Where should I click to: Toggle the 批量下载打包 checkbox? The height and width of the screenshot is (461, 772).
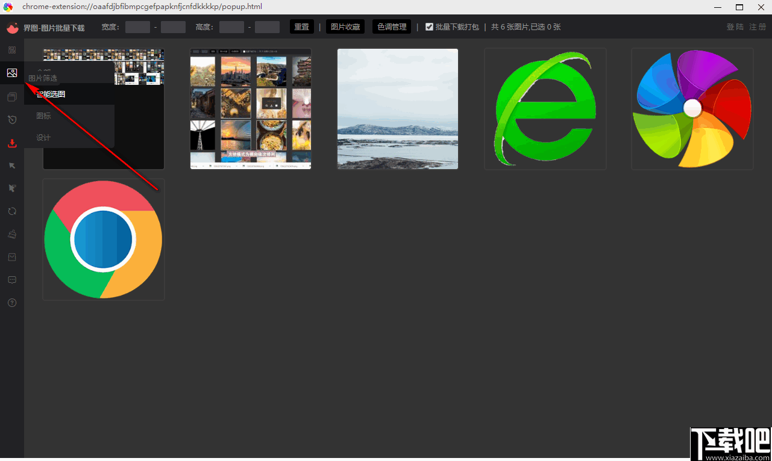(429, 27)
